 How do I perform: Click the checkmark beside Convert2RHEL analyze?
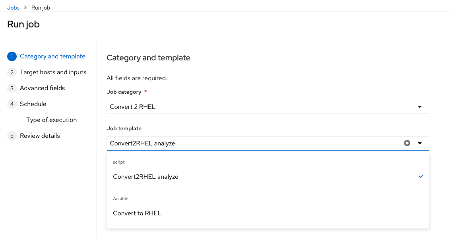[421, 176]
